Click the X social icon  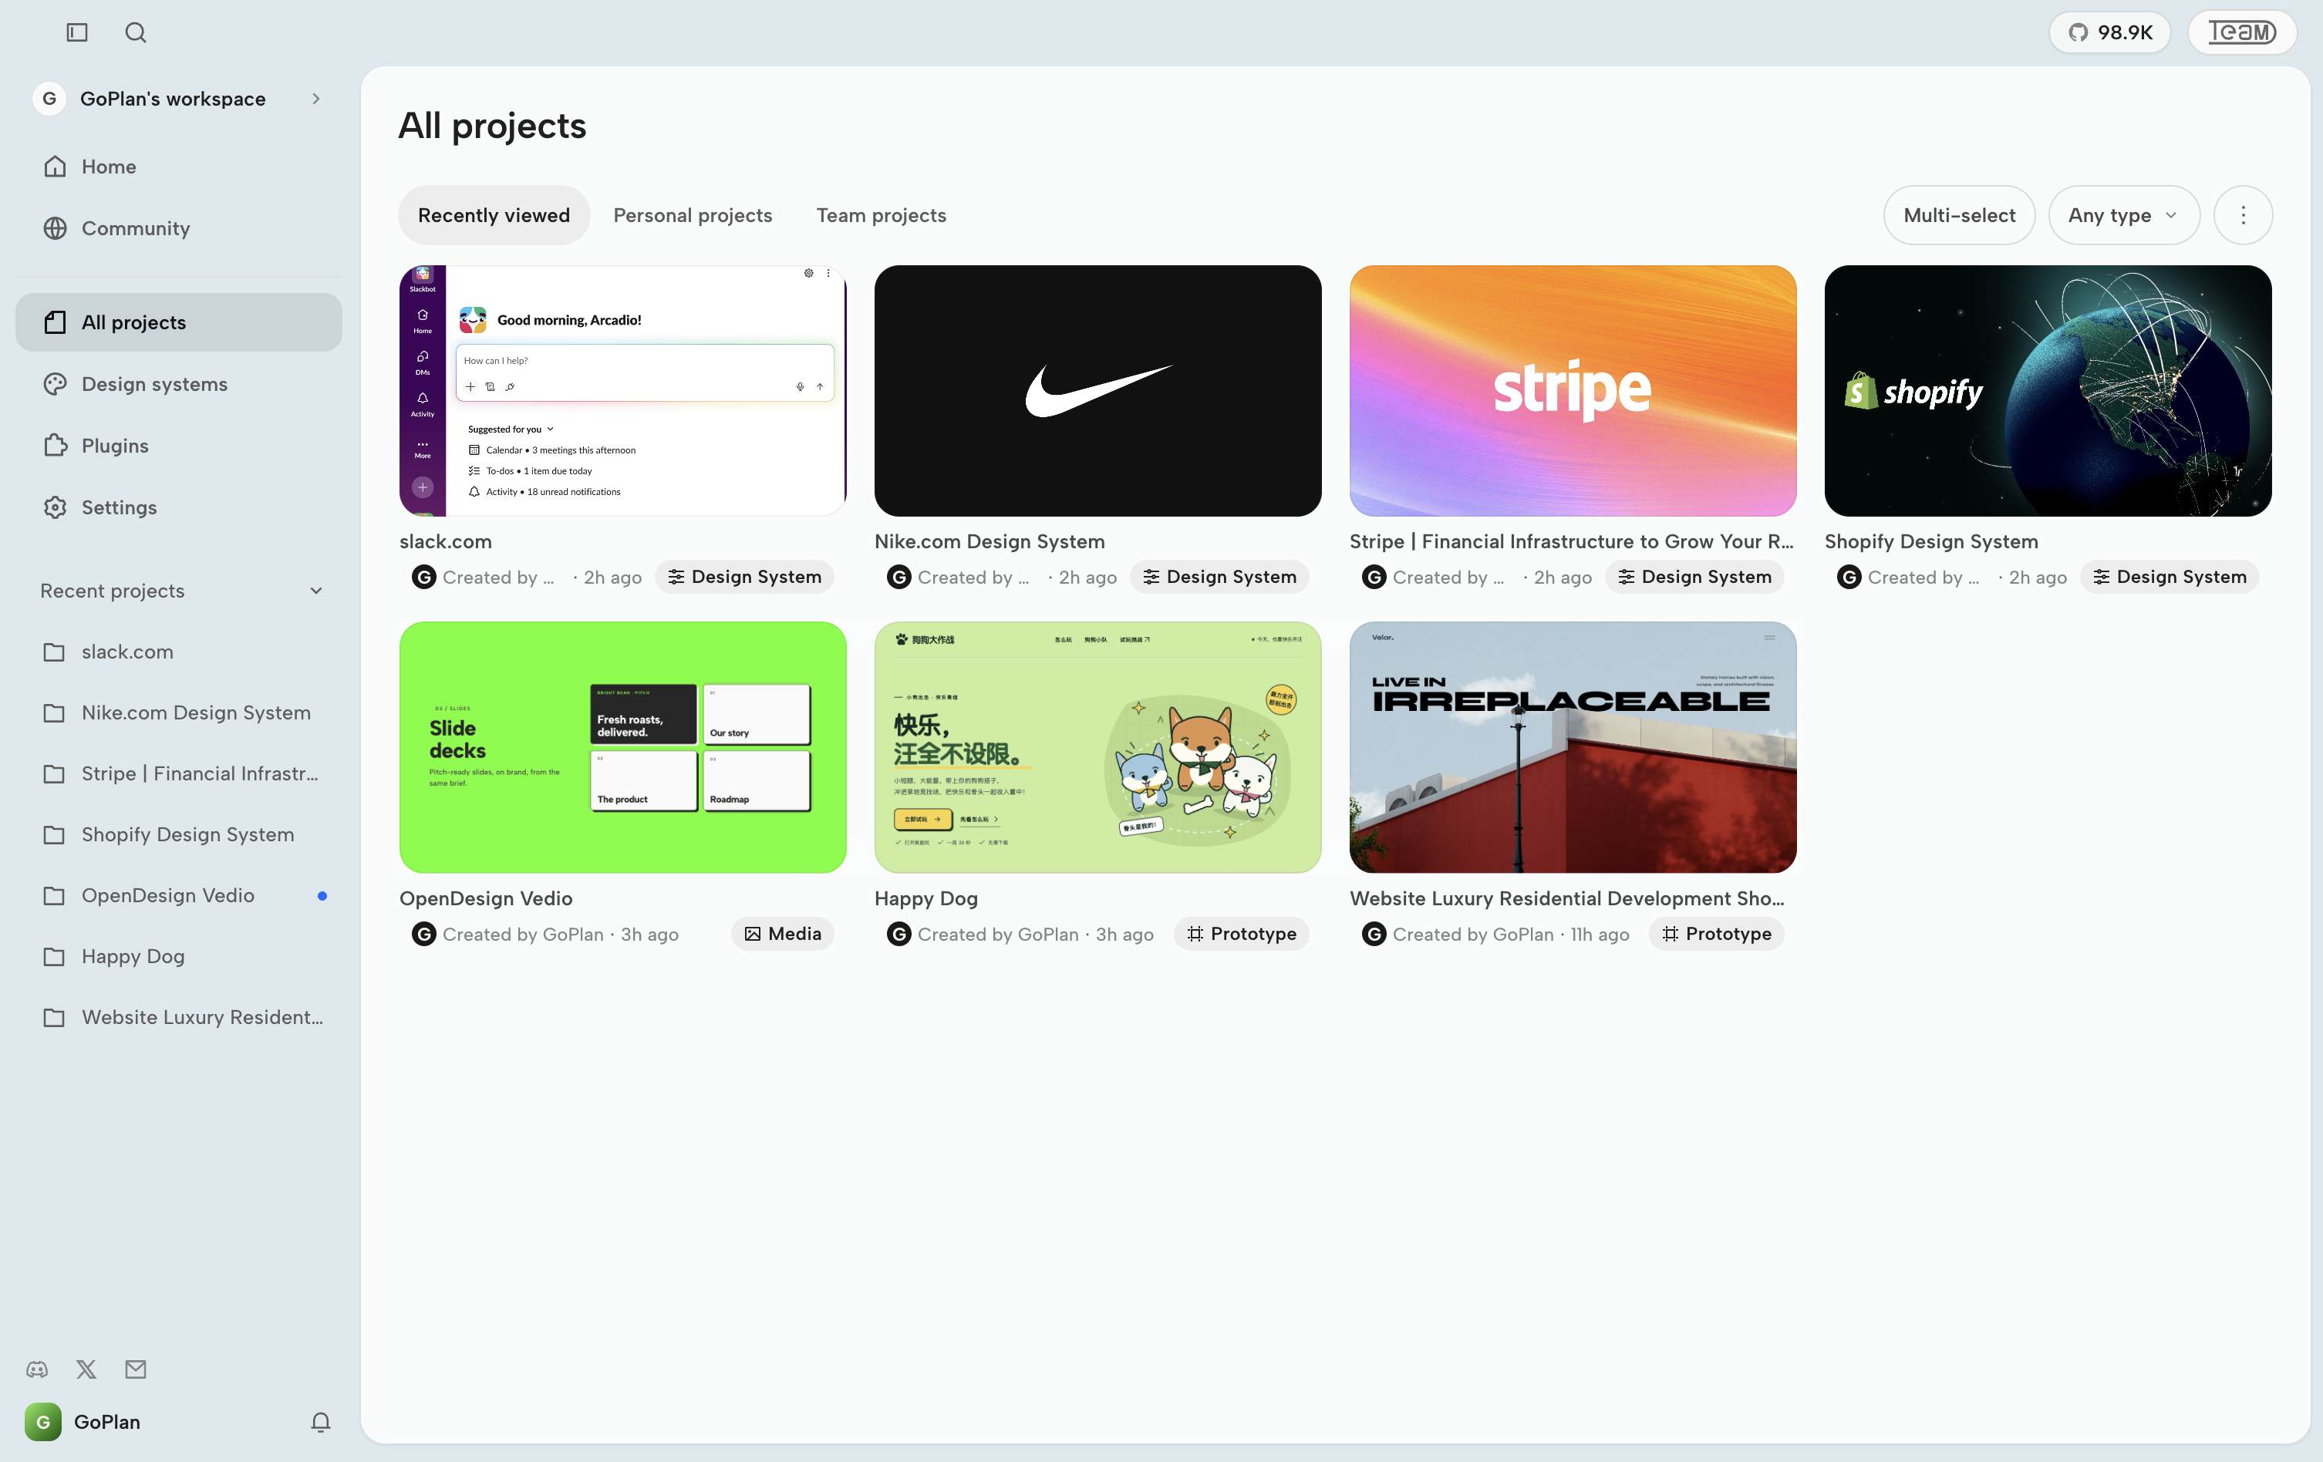click(x=86, y=1369)
